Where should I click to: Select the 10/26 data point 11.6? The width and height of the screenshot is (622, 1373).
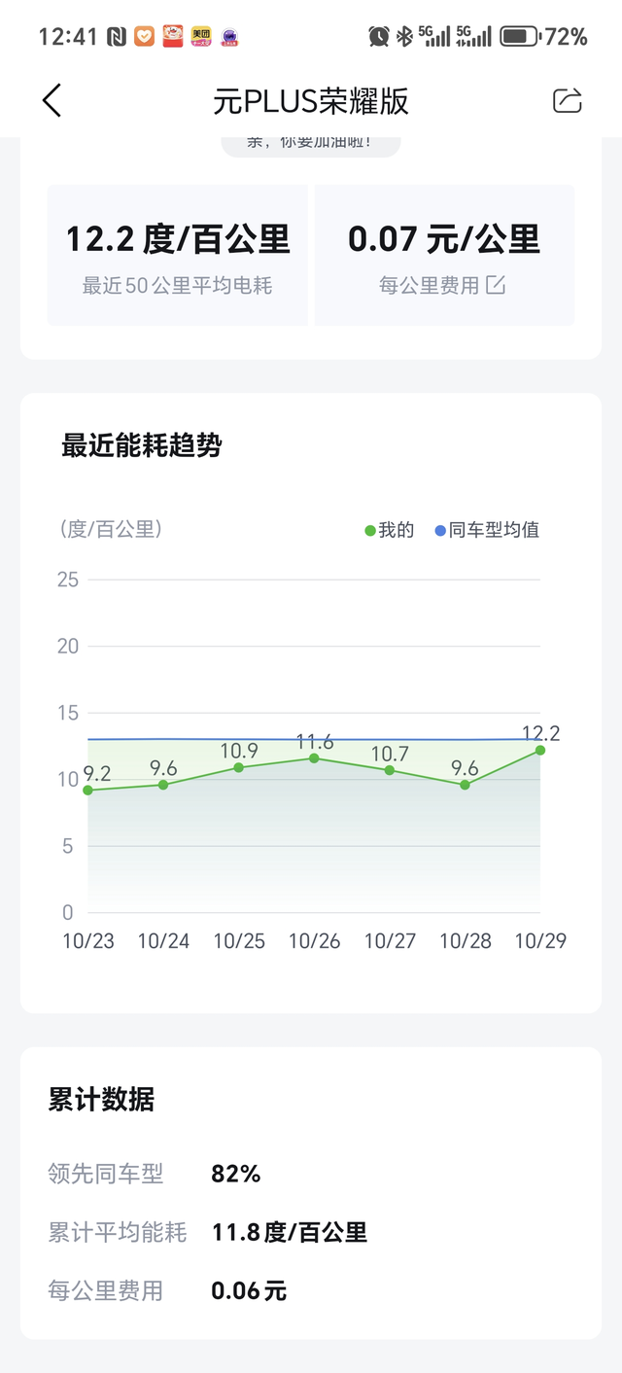pyautogui.click(x=314, y=757)
